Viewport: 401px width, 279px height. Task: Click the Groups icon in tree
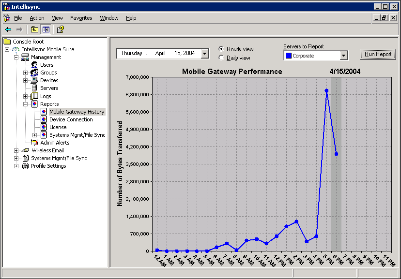[34, 73]
